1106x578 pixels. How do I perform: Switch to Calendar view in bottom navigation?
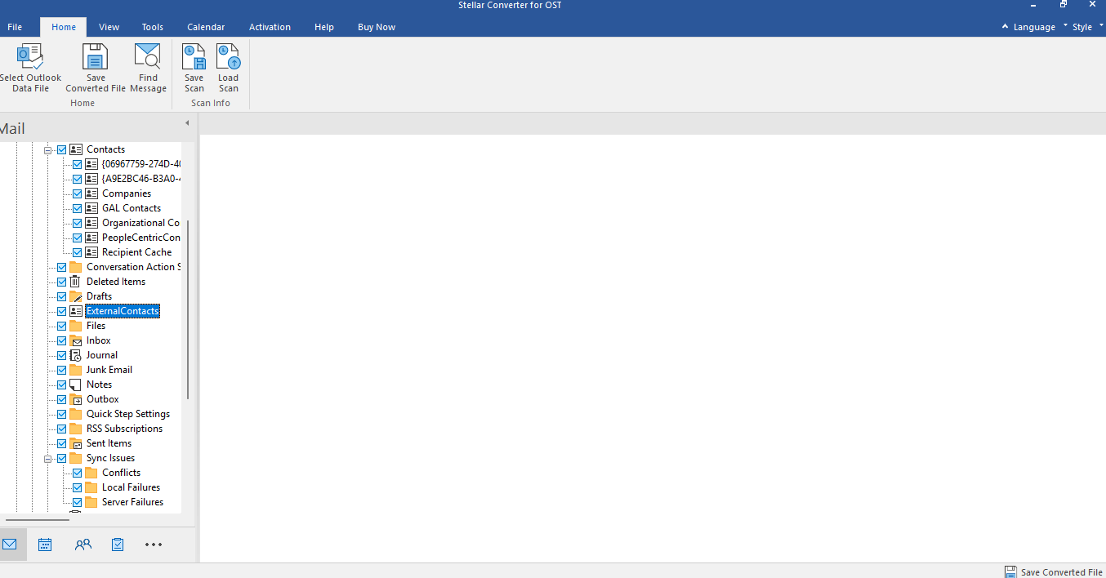pyautogui.click(x=45, y=545)
